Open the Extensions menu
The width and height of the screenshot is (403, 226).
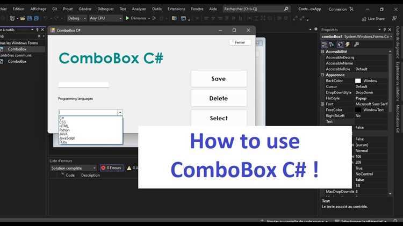click(176, 9)
